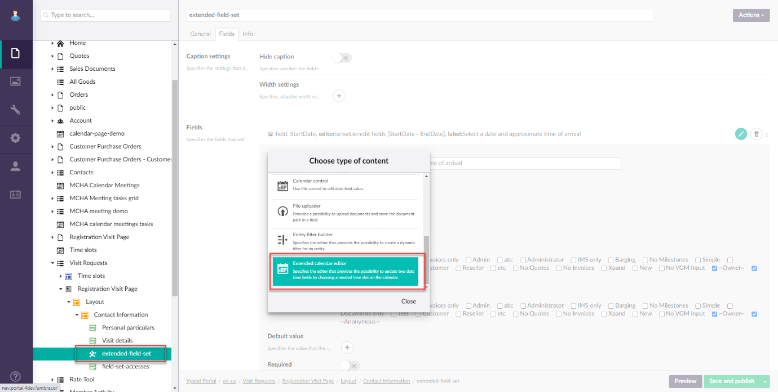Open the Info tab

(x=247, y=34)
